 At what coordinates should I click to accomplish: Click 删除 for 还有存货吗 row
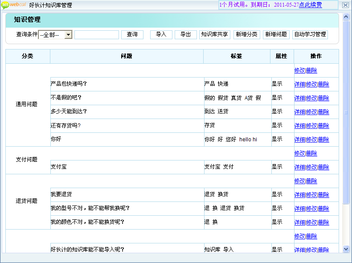point(324,126)
